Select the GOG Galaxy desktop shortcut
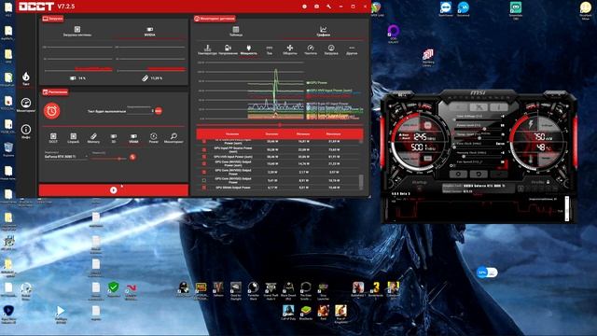 tap(394, 34)
